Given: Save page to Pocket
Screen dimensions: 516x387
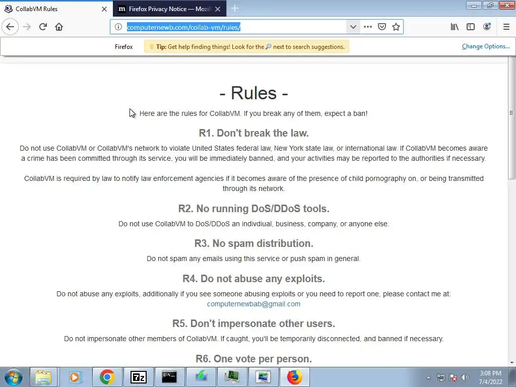Looking at the screenshot, I should click(x=382, y=27).
